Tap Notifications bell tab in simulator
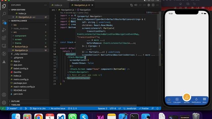Screen dimensions: 212x119 point(196,100)
